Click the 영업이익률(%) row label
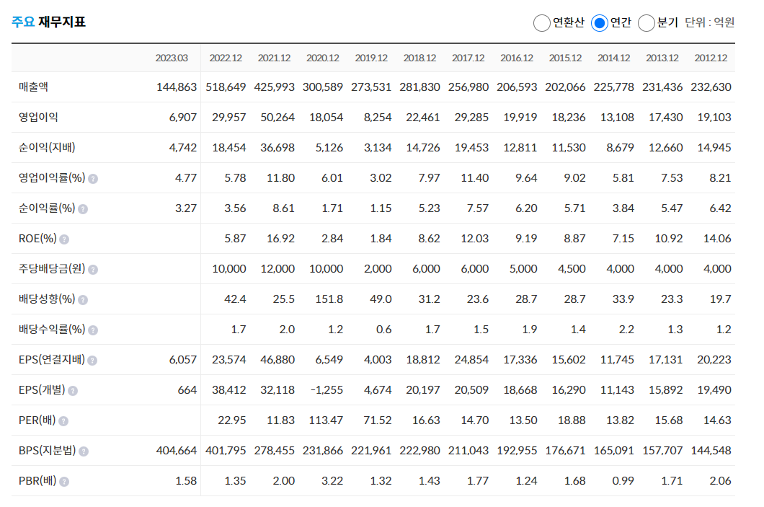This screenshot has height=507, width=764. click(x=52, y=178)
